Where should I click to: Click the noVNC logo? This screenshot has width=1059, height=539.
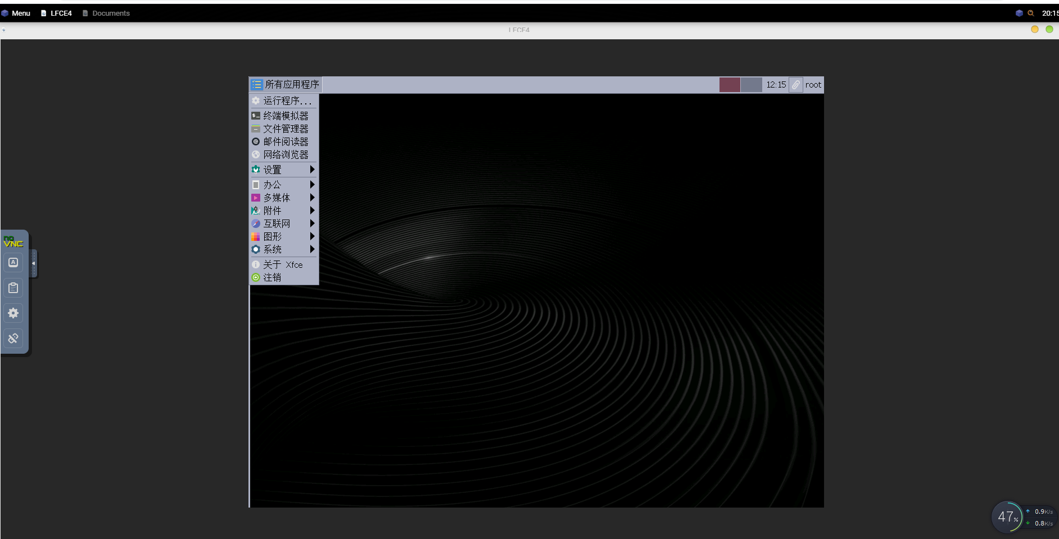[x=13, y=242]
